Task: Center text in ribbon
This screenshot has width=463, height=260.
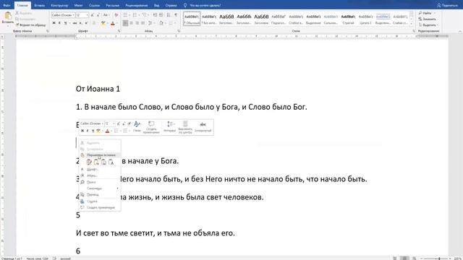Action: 132,23
